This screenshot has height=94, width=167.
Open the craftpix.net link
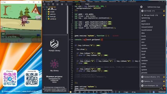pyautogui.click(x=55, y=80)
